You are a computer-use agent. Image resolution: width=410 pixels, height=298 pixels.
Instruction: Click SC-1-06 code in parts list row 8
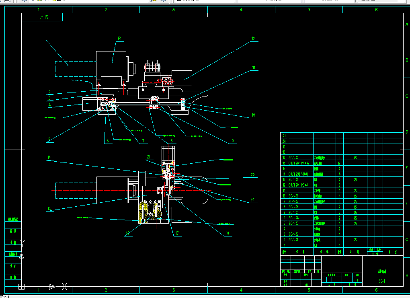point(293,207)
